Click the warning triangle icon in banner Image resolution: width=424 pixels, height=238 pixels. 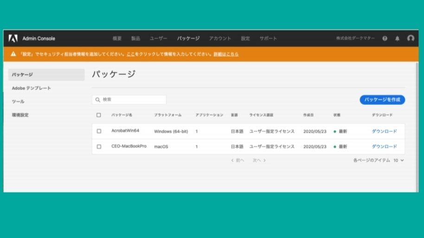[x=13, y=54]
